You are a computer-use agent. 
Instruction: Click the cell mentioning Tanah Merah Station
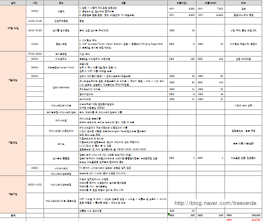point(123,44)
